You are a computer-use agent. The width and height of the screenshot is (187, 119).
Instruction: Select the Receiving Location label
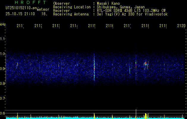72,7
